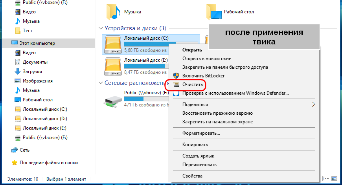Select the Локальный диск (E:) drive icon
342x185 pixels.
pos(113,66)
